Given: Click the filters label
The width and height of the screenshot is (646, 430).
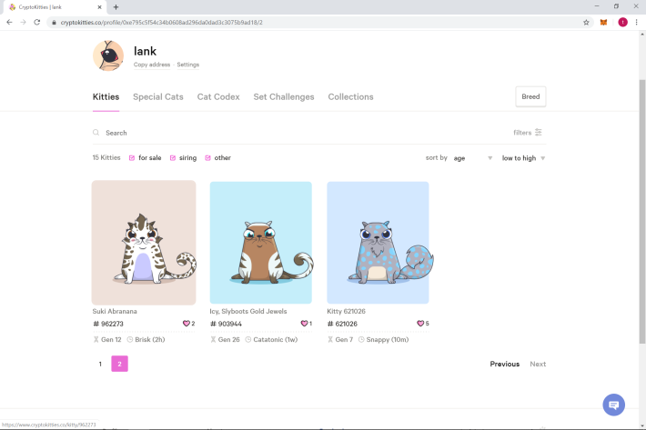Looking at the screenshot, I should pyautogui.click(x=522, y=133).
